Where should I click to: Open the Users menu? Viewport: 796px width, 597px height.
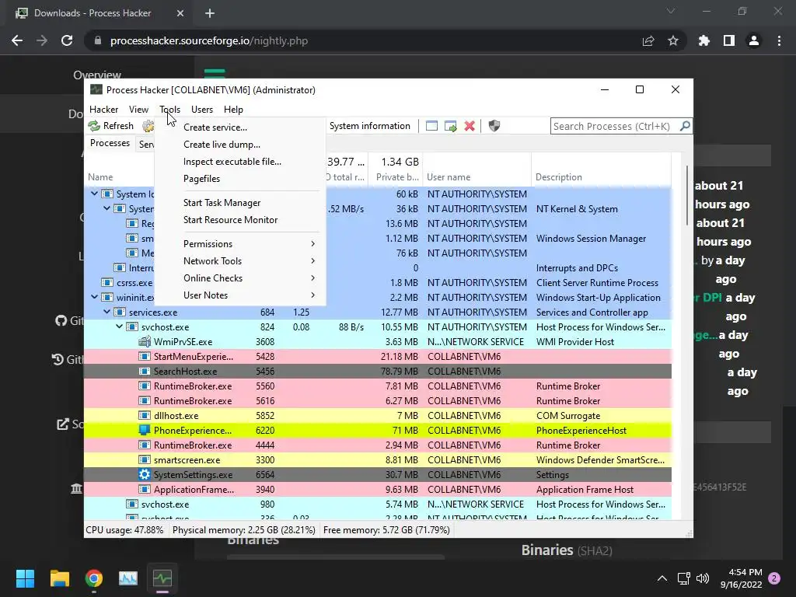pyautogui.click(x=202, y=110)
